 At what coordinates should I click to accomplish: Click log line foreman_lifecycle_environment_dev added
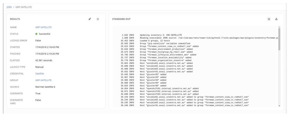click(x=168, y=55)
